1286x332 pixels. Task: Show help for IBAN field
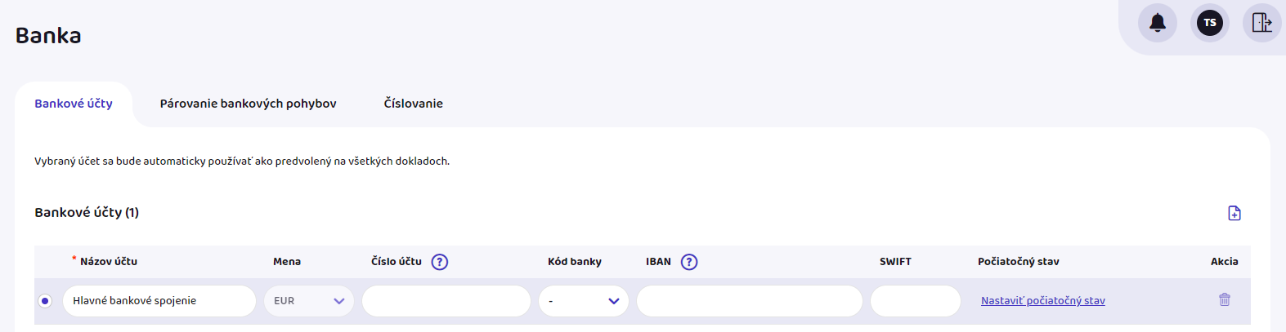click(x=689, y=262)
